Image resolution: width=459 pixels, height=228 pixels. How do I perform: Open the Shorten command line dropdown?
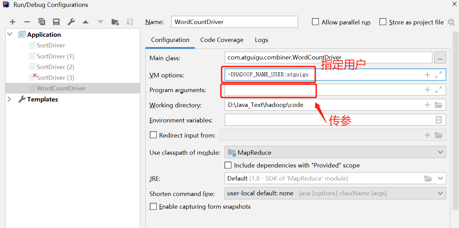click(x=335, y=193)
